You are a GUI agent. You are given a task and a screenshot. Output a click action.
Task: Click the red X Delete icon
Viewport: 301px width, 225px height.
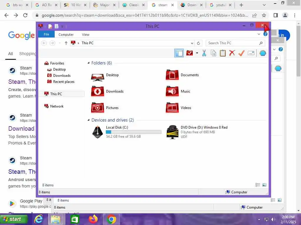click(232, 53)
